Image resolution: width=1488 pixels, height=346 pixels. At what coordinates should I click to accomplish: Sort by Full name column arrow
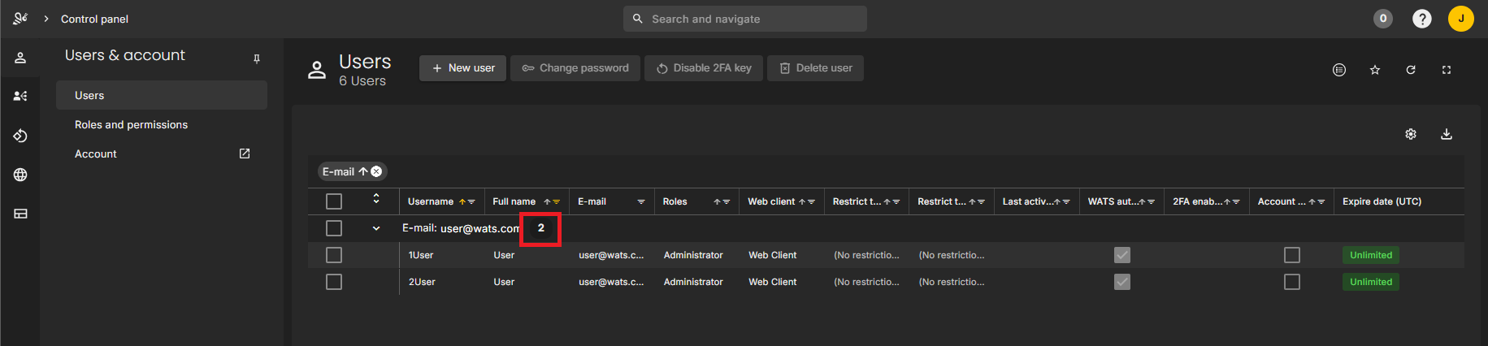pyautogui.click(x=548, y=201)
